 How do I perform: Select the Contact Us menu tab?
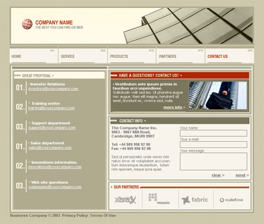pyautogui.click(x=230, y=56)
